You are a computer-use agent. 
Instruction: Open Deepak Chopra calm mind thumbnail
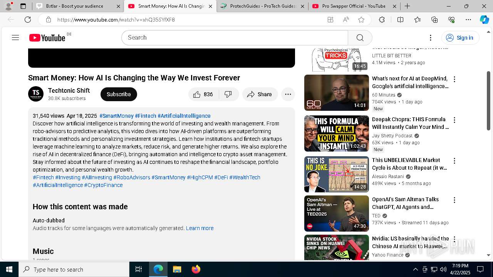336,133
